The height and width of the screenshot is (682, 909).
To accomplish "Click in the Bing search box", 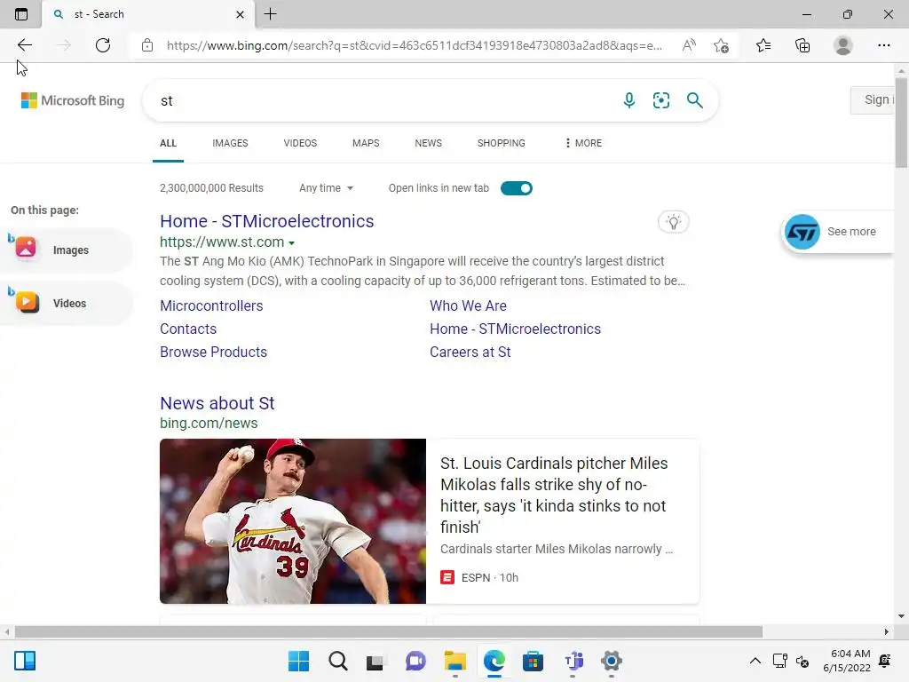I will pos(383,100).
